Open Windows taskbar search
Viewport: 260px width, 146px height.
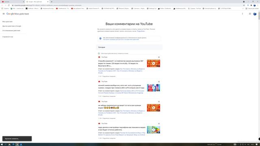pyautogui.click(x=5, y=144)
